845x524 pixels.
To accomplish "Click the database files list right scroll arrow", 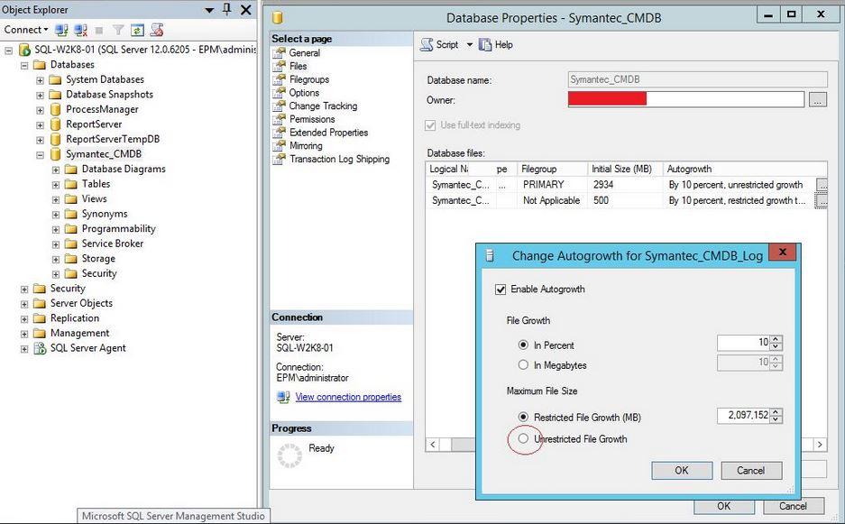I will 820,445.
